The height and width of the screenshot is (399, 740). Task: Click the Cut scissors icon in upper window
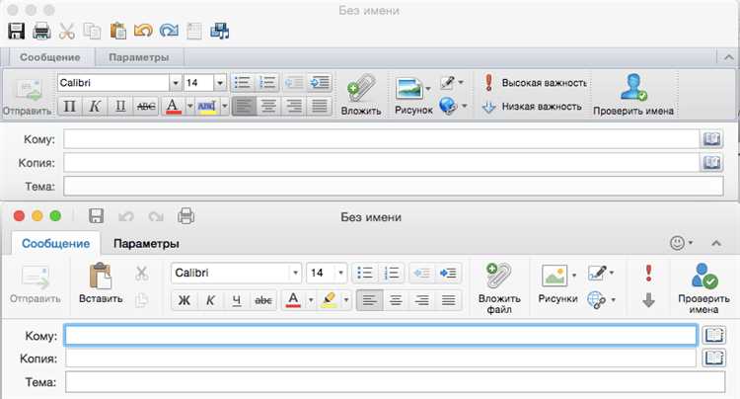point(67,32)
